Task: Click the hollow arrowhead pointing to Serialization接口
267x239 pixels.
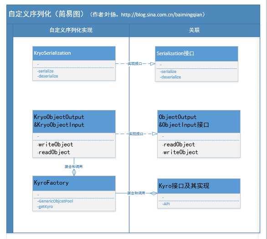Action: 153,64
